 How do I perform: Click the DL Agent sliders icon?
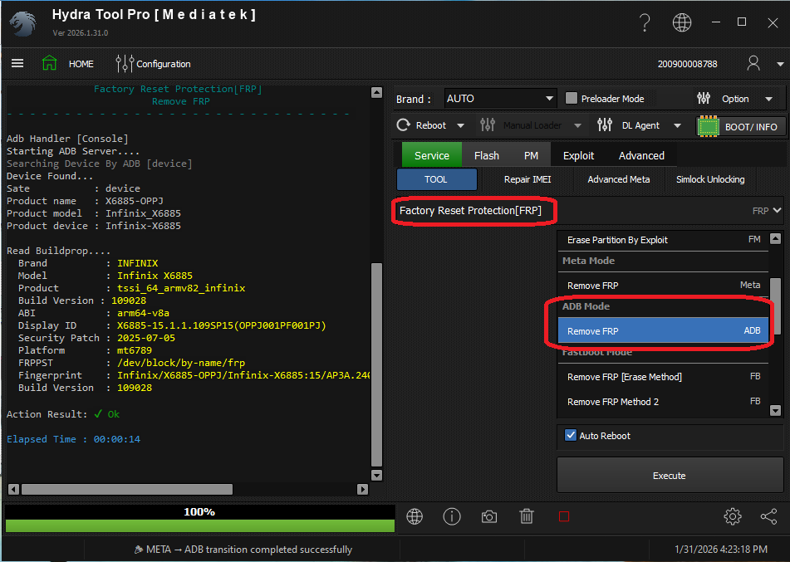[604, 125]
